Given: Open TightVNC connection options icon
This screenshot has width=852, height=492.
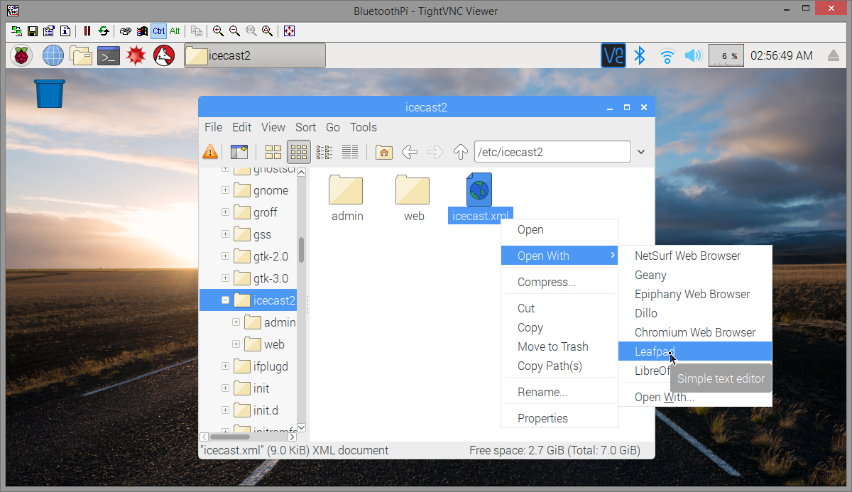Looking at the screenshot, I should coord(48,31).
